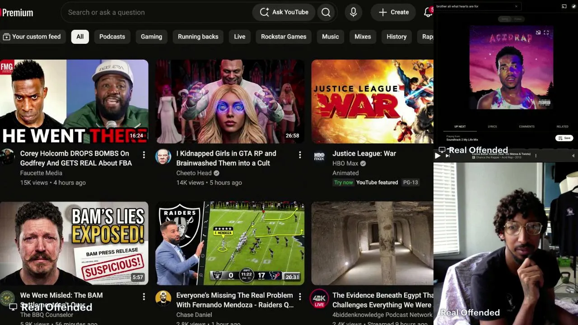Switch player to Song mode
Screen dimensions: 578x325
504,19
